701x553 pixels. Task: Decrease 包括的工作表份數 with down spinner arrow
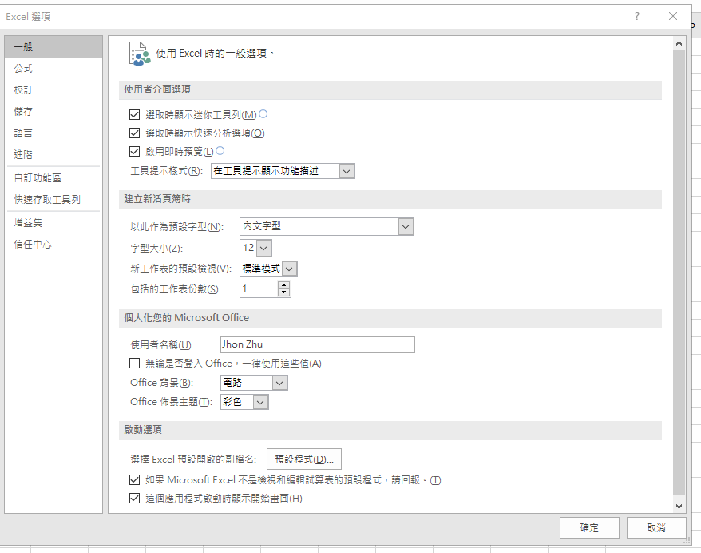coord(283,292)
